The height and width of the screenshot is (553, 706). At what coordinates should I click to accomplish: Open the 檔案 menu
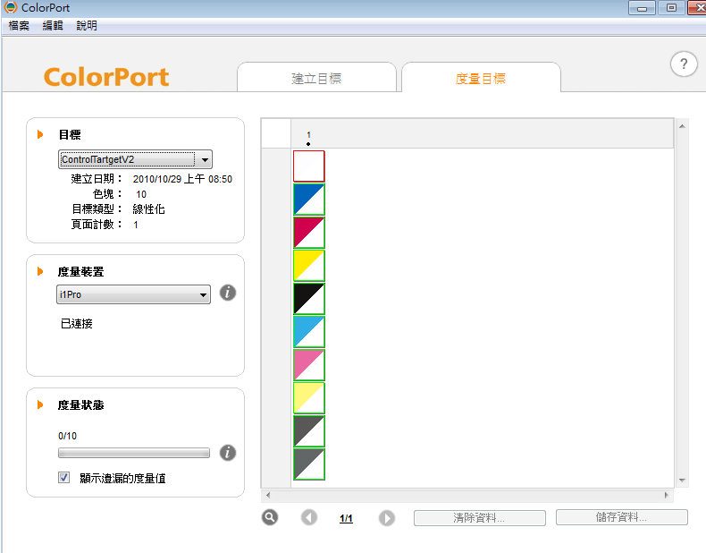click(19, 26)
